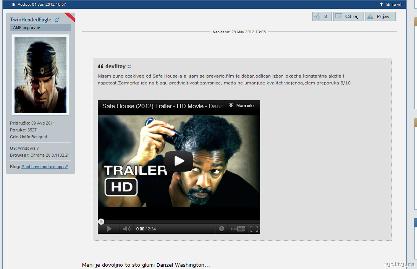Click the quote marks icon beside deviltoy
Image resolution: width=417 pixels, height=269 pixels.
point(100,66)
